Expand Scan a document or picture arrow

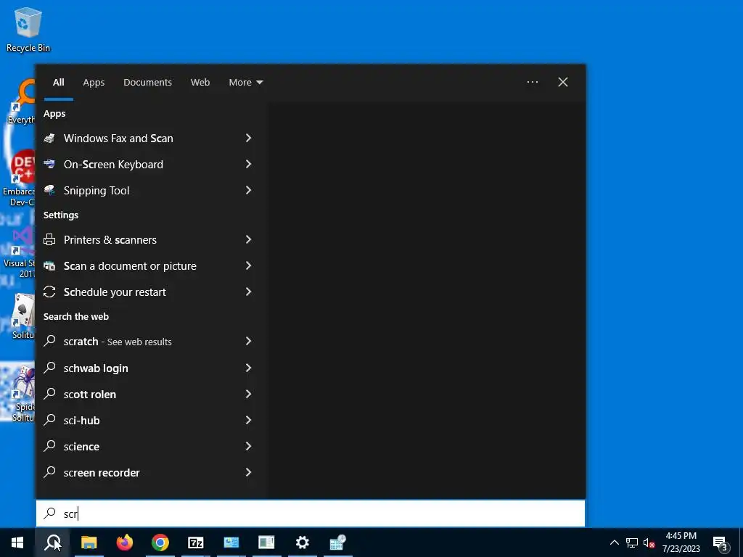click(x=248, y=265)
